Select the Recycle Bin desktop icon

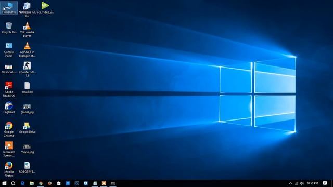click(x=9, y=28)
